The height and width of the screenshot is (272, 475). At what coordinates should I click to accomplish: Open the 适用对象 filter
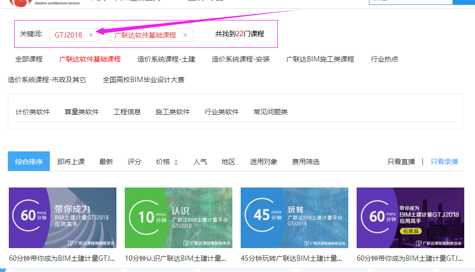coord(264,162)
